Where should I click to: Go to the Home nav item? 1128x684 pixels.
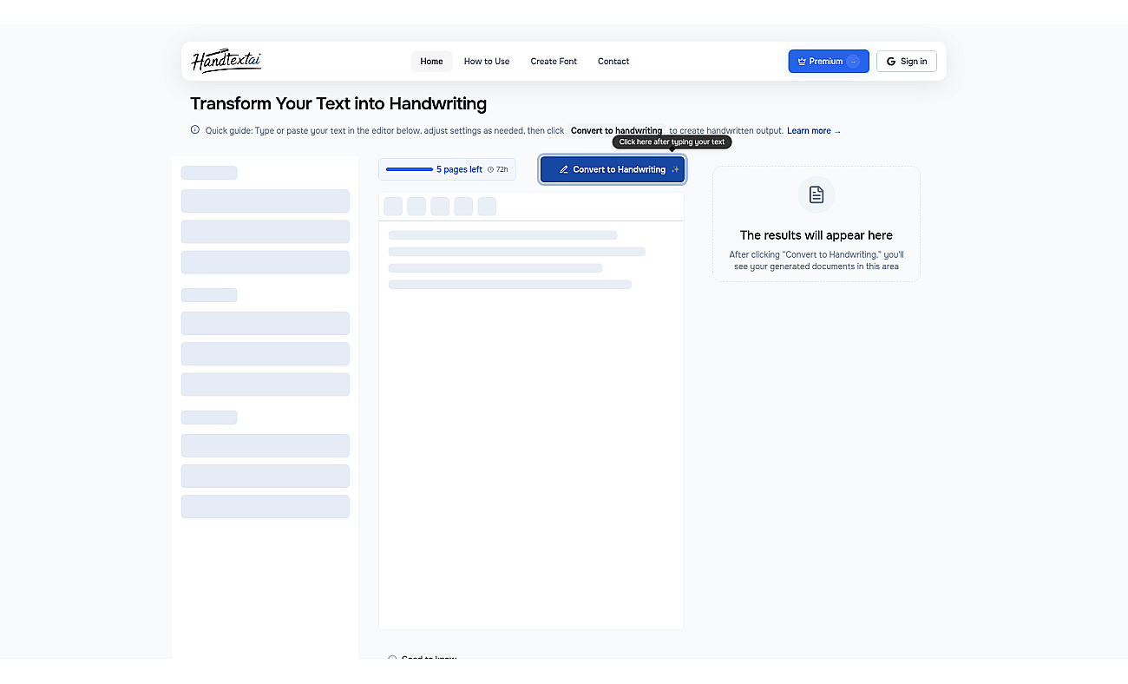pos(431,61)
